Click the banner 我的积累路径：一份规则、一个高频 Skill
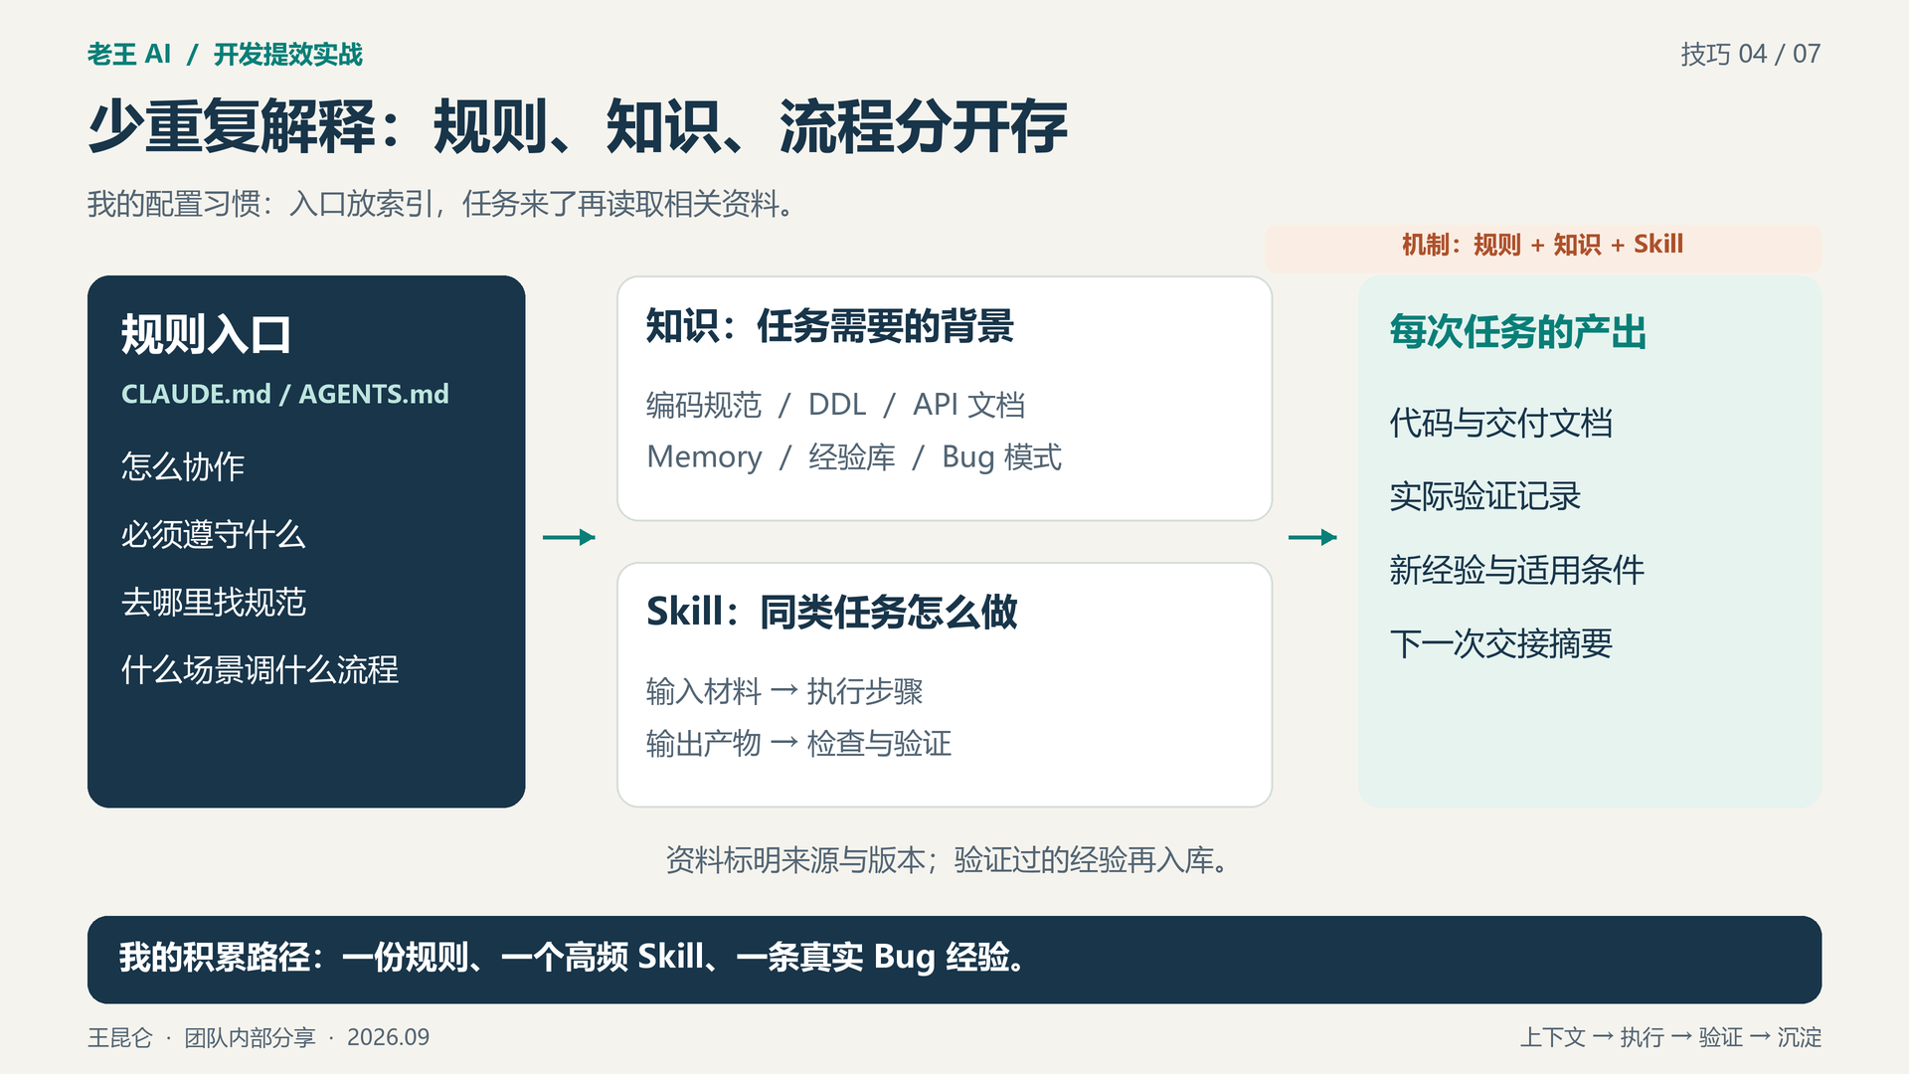This screenshot has height=1074, width=1909. 954,960
